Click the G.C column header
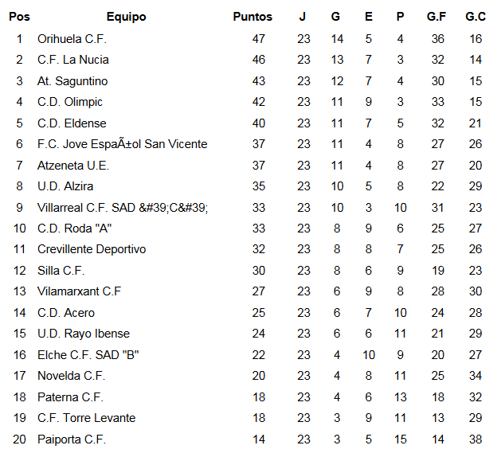Image resolution: width=501 pixels, height=457 pixels. click(x=476, y=17)
